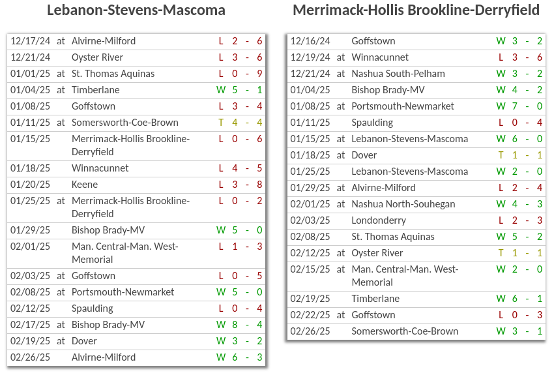The width and height of the screenshot is (554, 375).
Task: Open the Spaulding 0-4 loss in right table
Action: [x=372, y=123]
